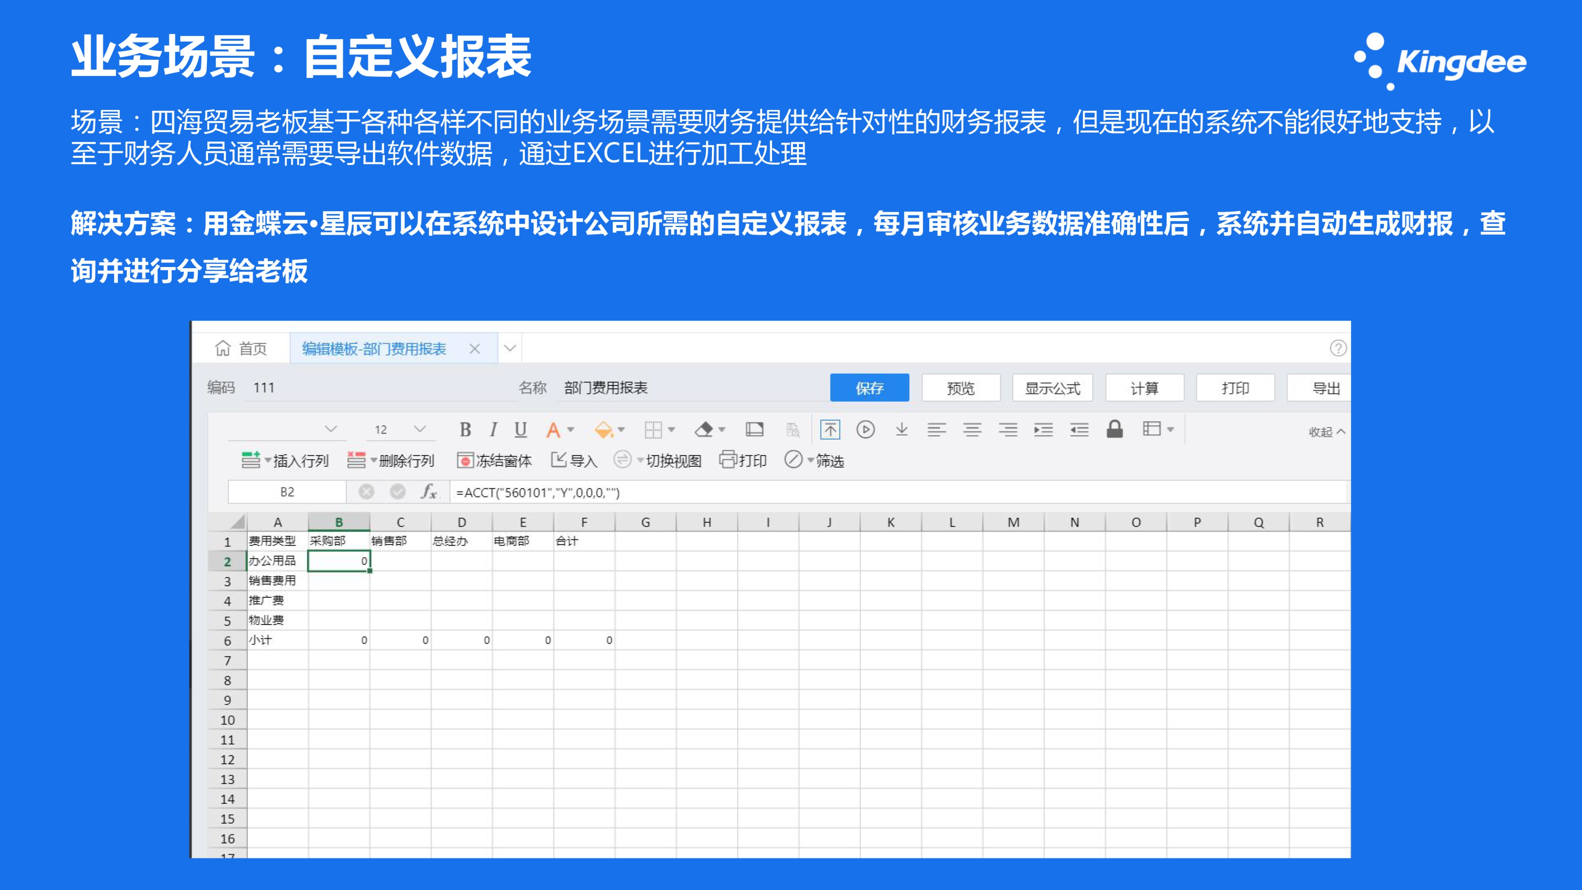The image size is (1582, 890).
Task: Toggle underline formatting
Action: coord(520,429)
